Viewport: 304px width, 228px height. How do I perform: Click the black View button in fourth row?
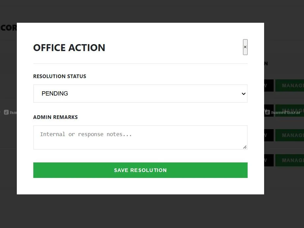(269, 160)
